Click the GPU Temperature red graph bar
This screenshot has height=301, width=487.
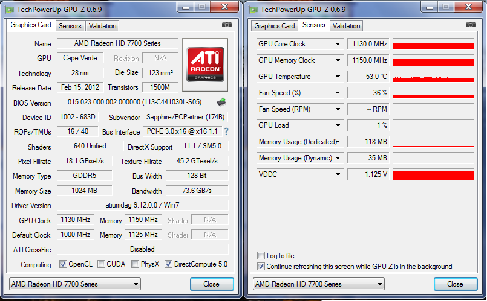(433, 79)
